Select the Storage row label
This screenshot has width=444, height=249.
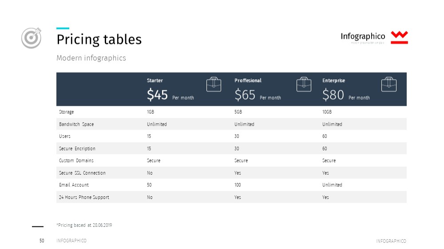coord(66,112)
